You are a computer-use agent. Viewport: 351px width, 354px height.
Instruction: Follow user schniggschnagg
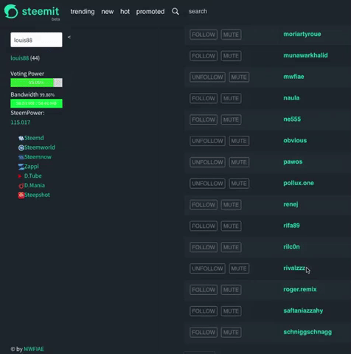[x=204, y=333]
